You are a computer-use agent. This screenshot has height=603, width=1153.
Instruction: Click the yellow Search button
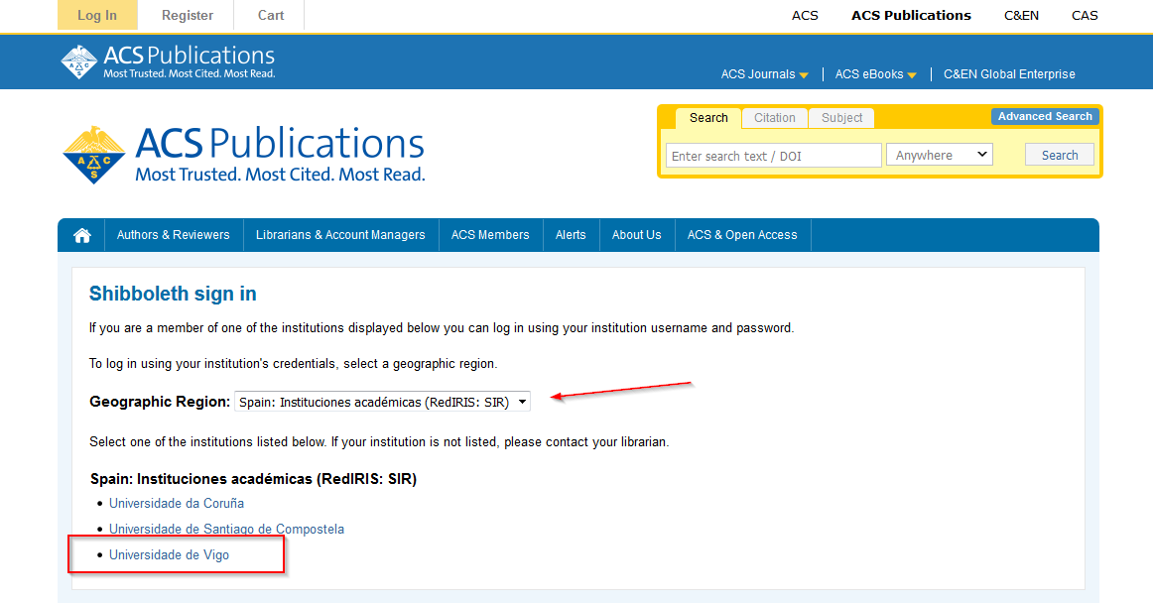click(1060, 155)
